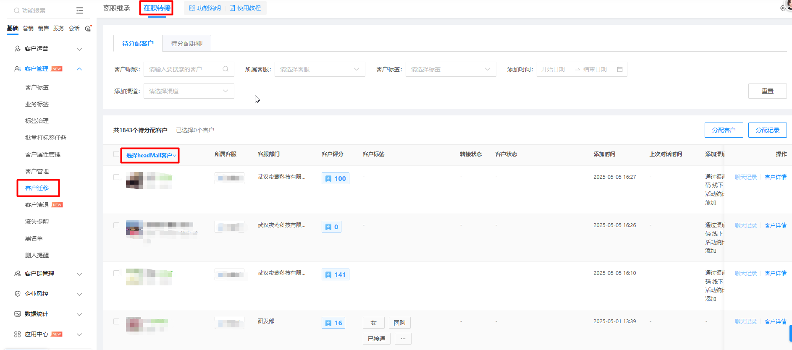Switch sidebar to the 会话 category
The height and width of the screenshot is (350, 792).
(74, 28)
